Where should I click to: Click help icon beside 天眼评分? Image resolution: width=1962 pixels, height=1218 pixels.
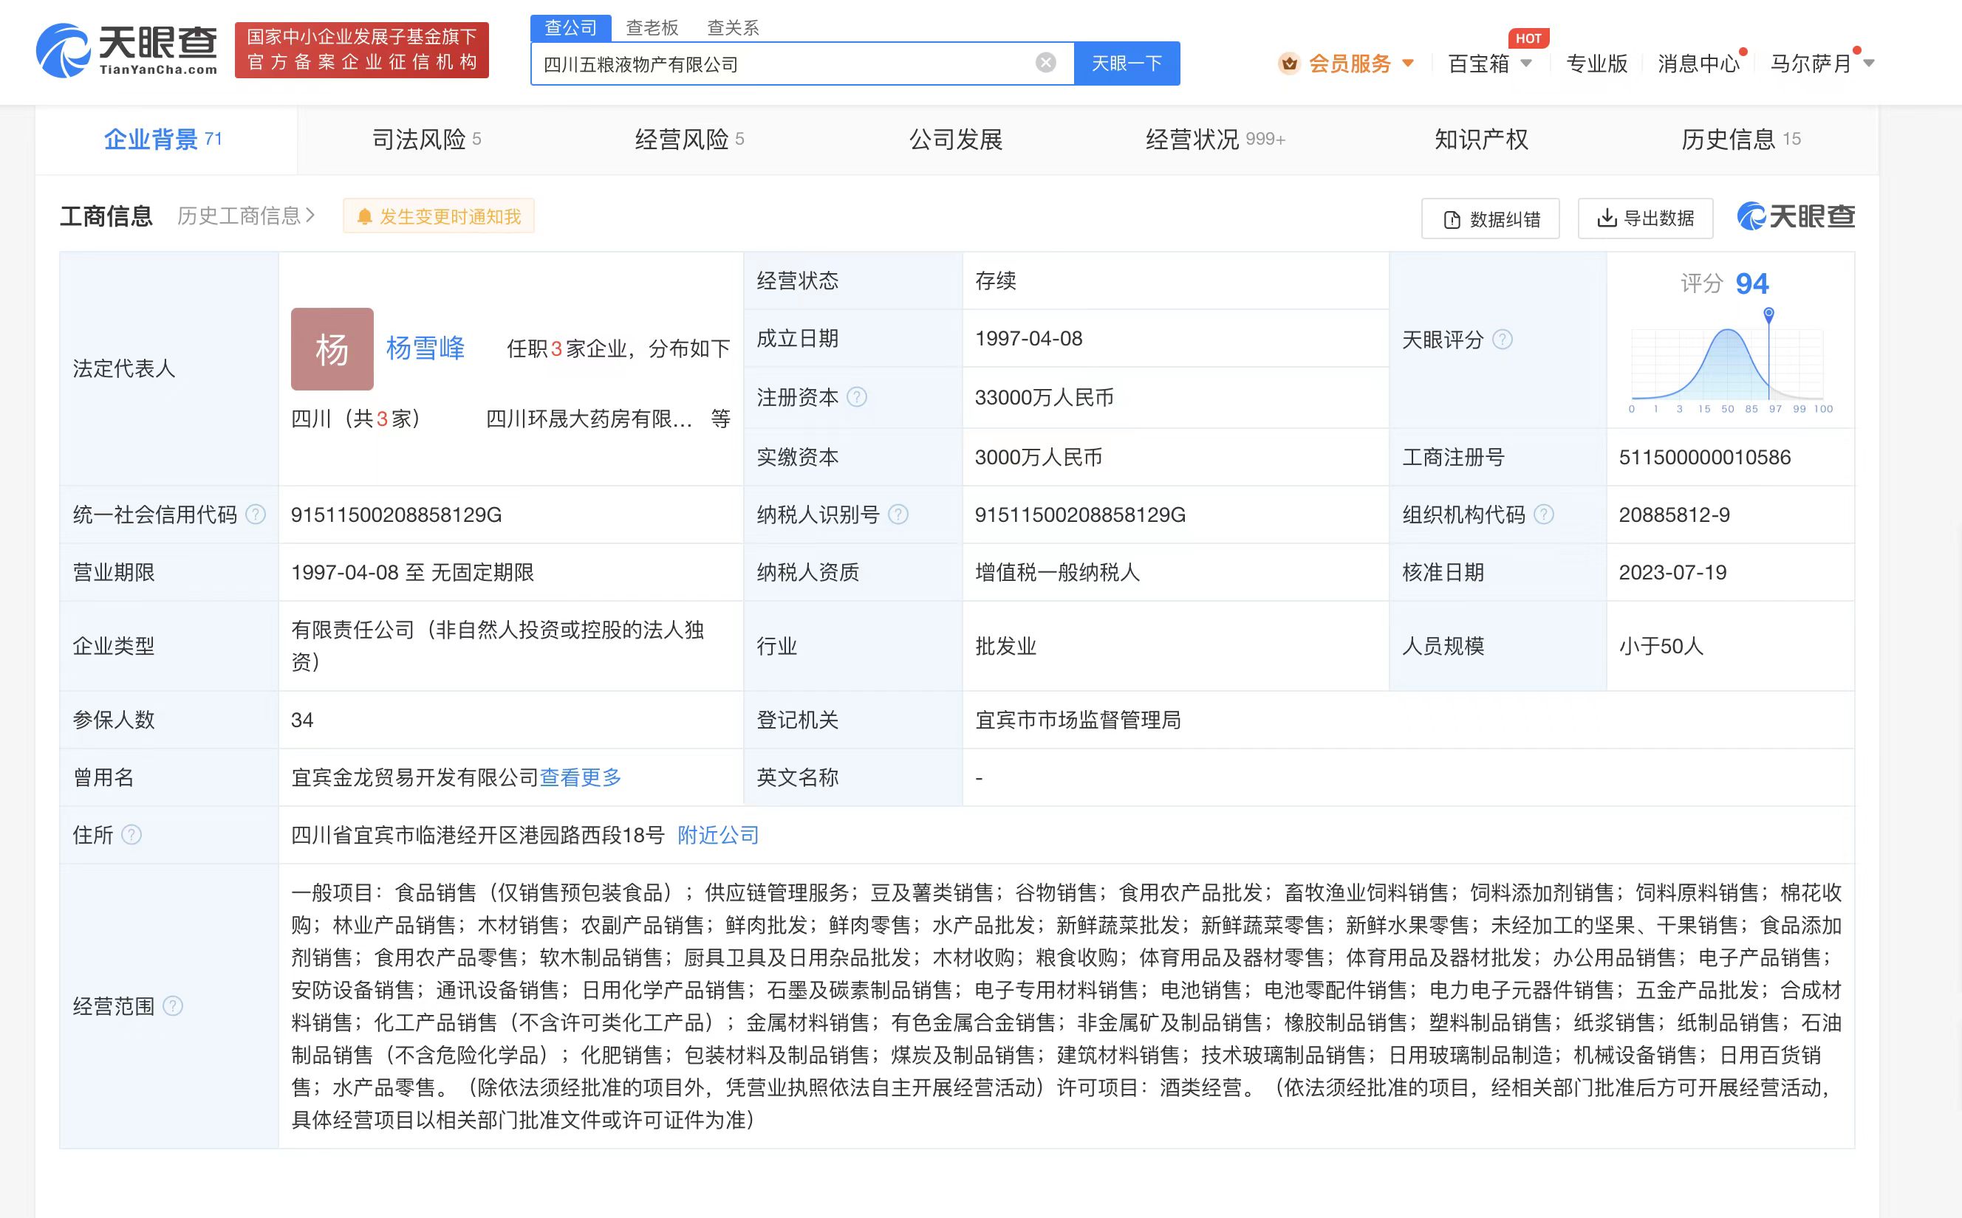pos(1503,339)
